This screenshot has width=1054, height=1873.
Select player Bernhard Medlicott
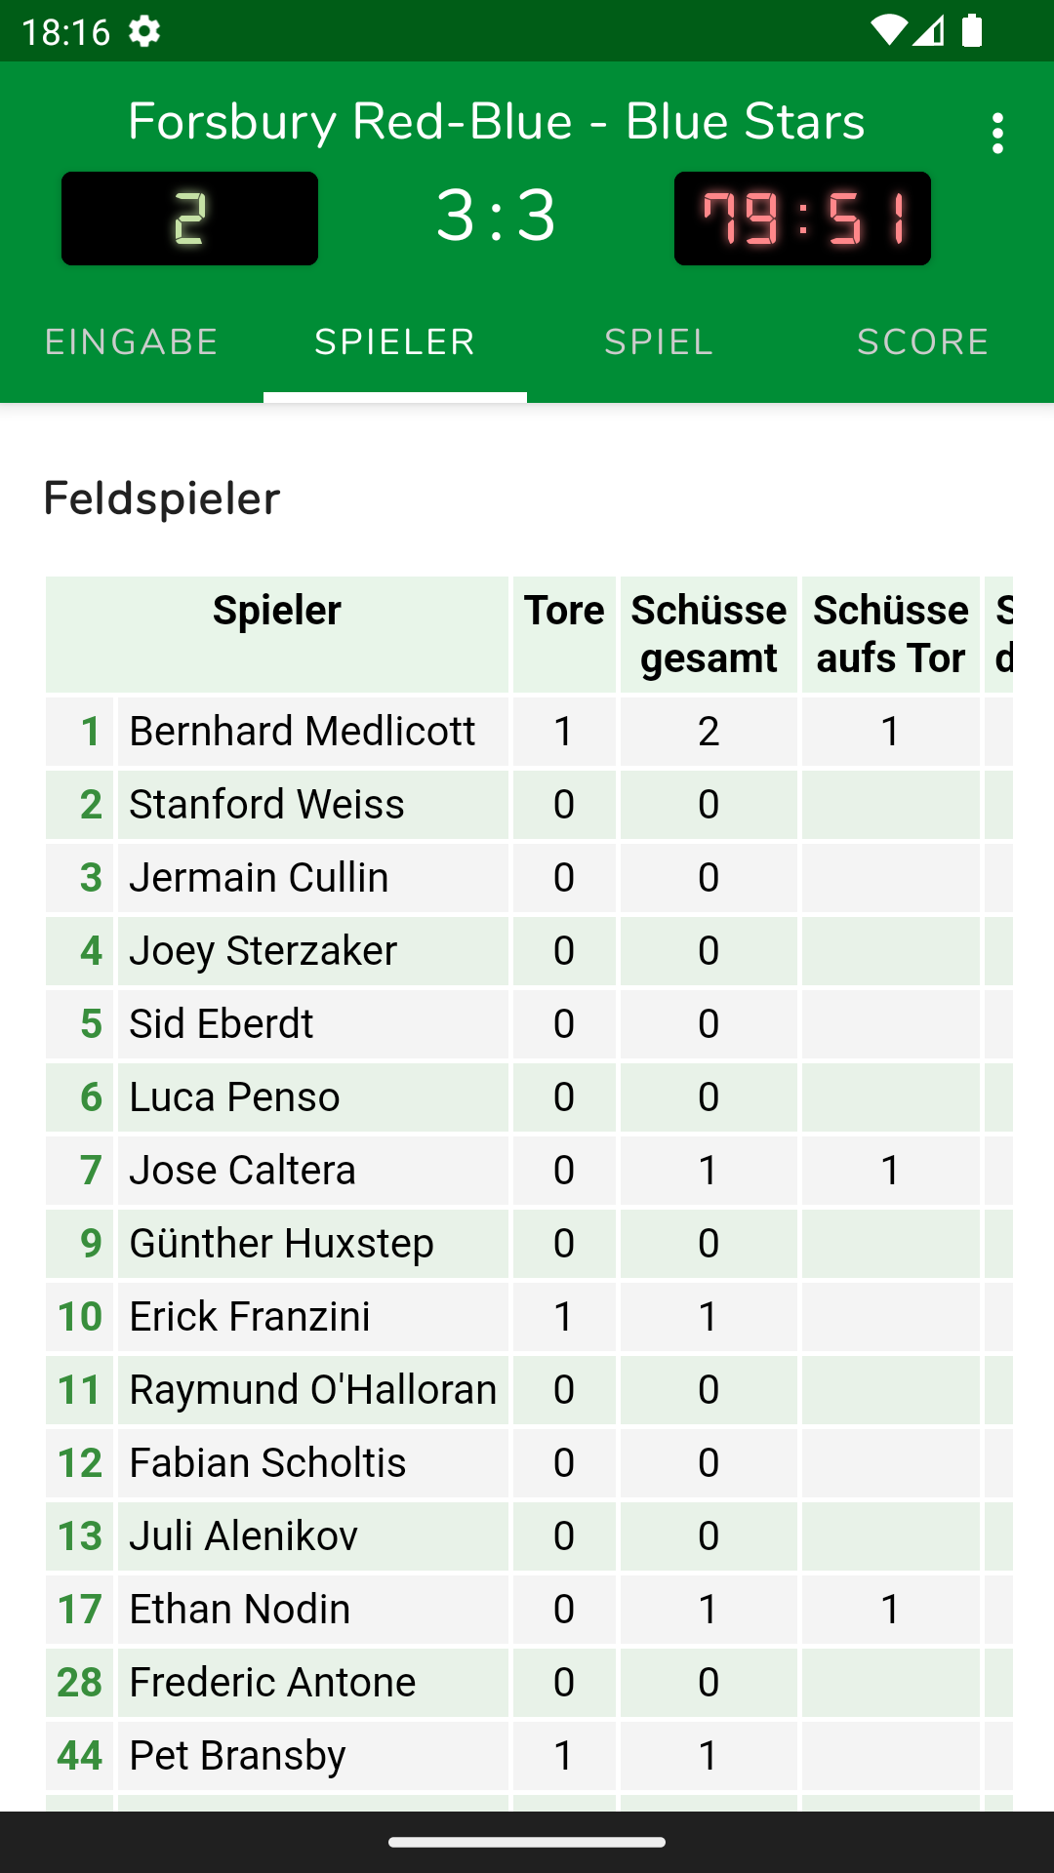(303, 732)
